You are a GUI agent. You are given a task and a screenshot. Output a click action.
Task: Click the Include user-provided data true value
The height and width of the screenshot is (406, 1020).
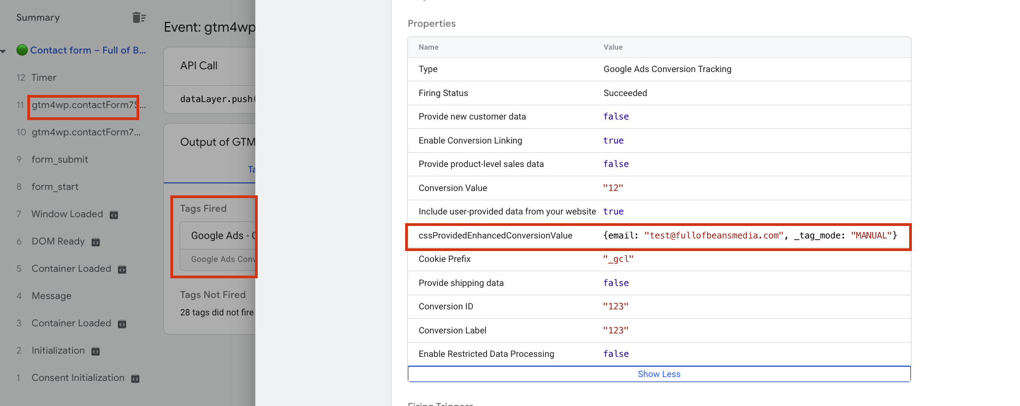(x=613, y=211)
